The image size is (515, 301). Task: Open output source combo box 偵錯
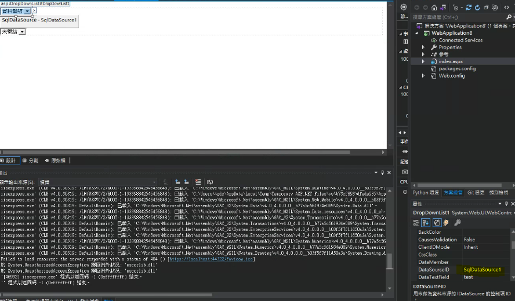(97, 182)
